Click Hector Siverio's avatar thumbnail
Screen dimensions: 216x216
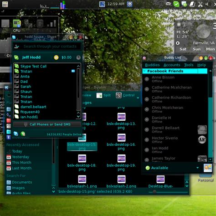tap(202, 140)
